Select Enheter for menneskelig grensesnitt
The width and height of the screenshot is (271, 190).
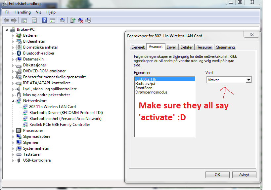55,77
